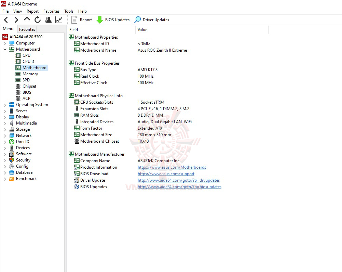Click the Driver Updates magnifier icon

point(137,20)
